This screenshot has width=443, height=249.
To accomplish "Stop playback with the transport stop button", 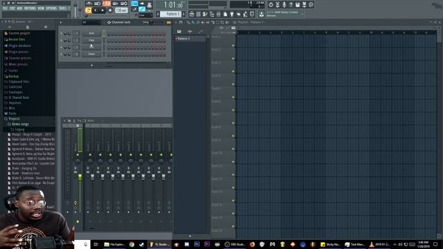I will [x=102, y=10].
